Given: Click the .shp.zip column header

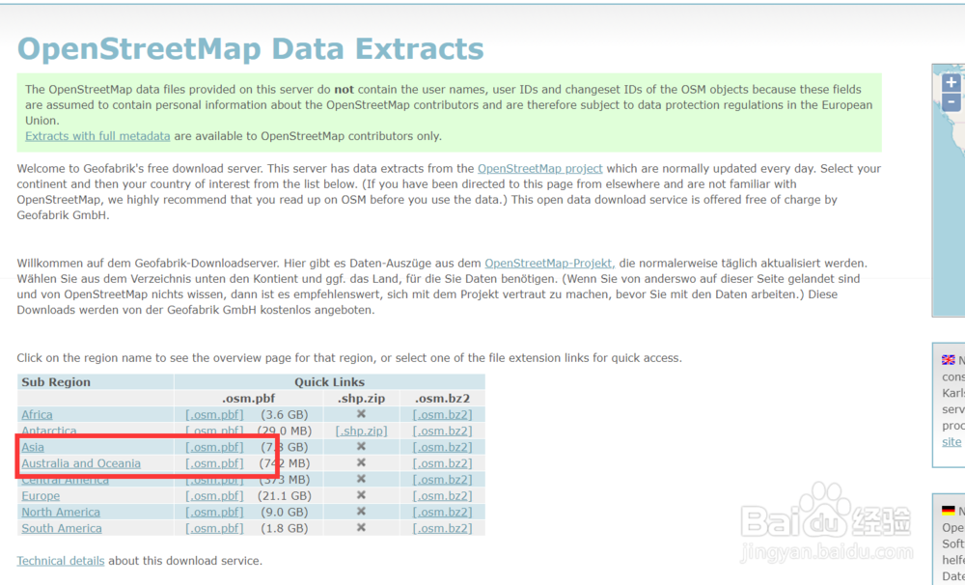Looking at the screenshot, I should 361,398.
